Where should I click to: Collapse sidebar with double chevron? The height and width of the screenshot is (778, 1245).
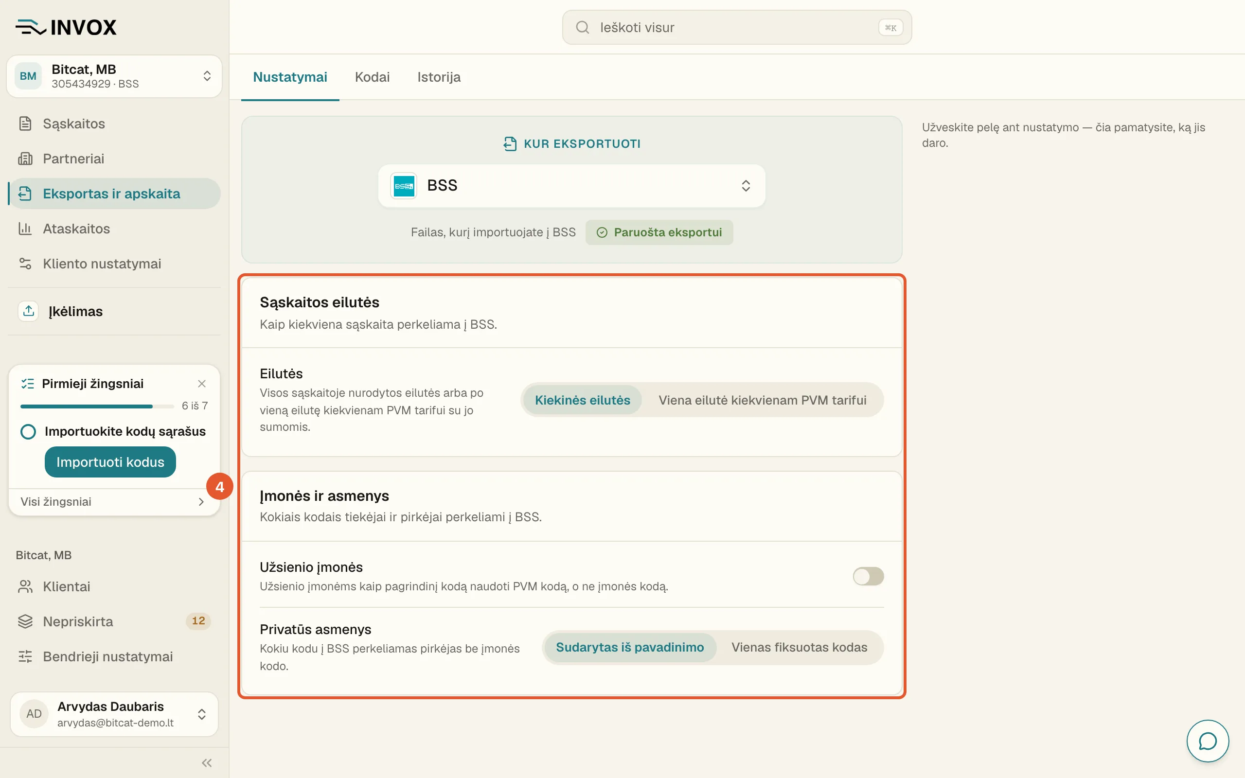tap(207, 762)
